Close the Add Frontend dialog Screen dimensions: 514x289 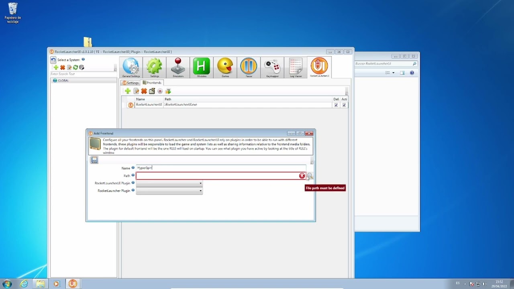[309, 133]
